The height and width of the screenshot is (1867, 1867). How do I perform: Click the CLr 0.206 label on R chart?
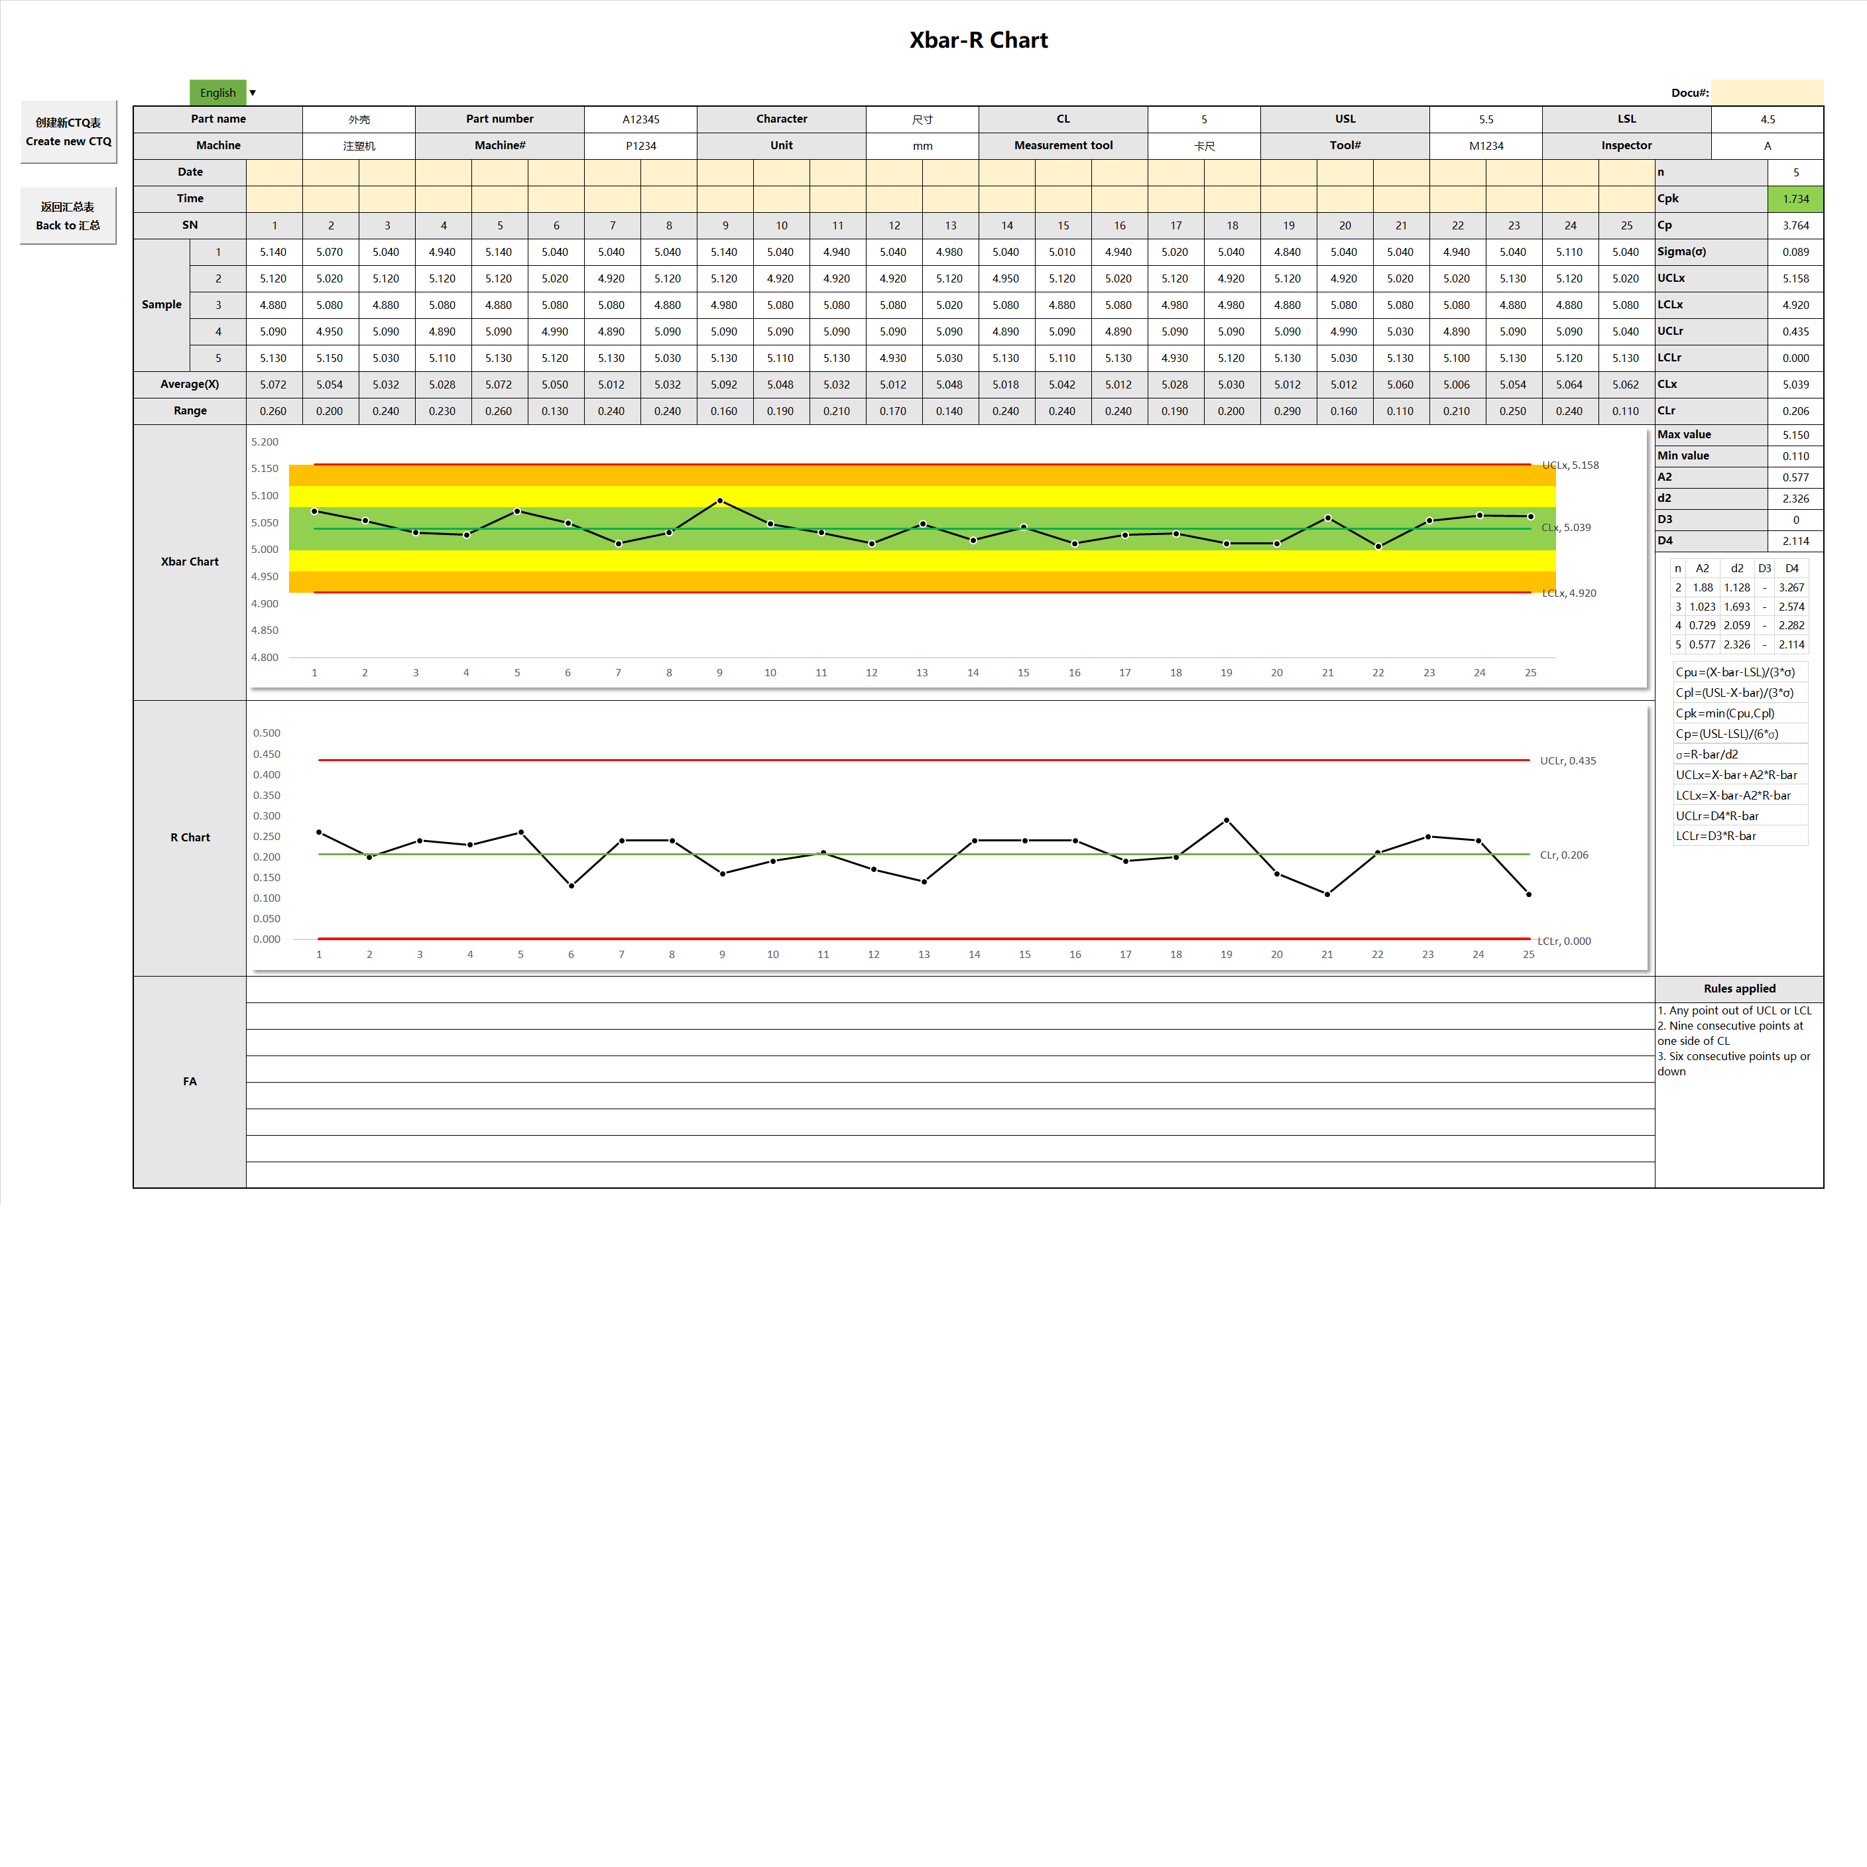[x=1563, y=855]
